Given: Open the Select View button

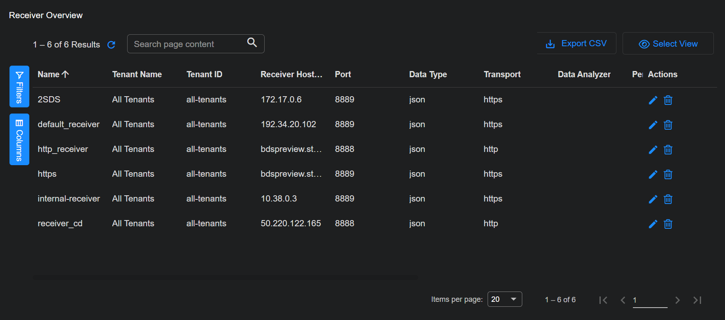Looking at the screenshot, I should point(668,44).
